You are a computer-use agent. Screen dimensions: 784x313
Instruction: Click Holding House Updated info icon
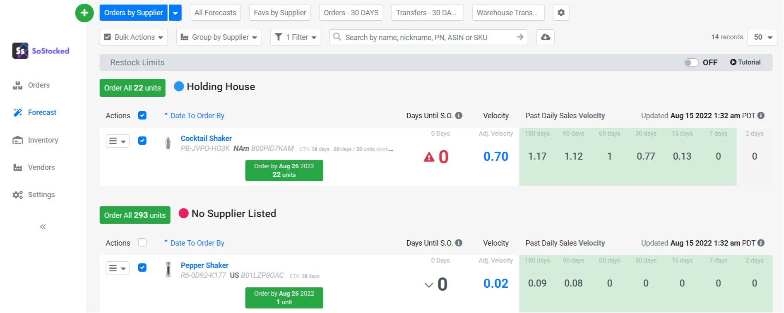[761, 116]
